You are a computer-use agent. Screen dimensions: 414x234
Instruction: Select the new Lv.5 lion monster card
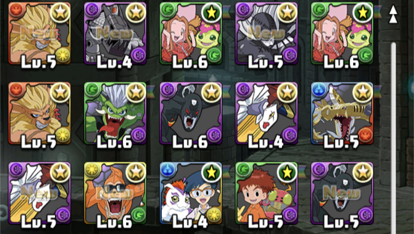[x=39, y=34]
